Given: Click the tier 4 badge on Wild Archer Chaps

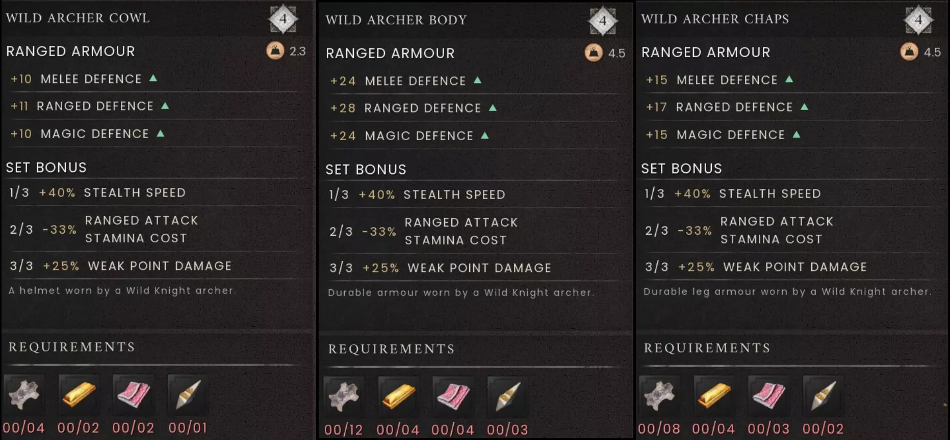Looking at the screenshot, I should click(918, 20).
